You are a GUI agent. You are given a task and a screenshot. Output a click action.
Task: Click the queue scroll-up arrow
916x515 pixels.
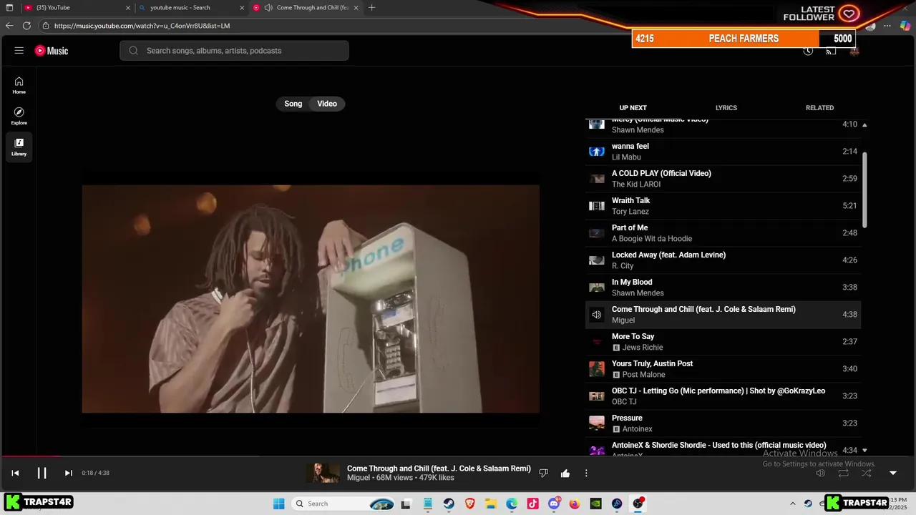click(x=864, y=125)
